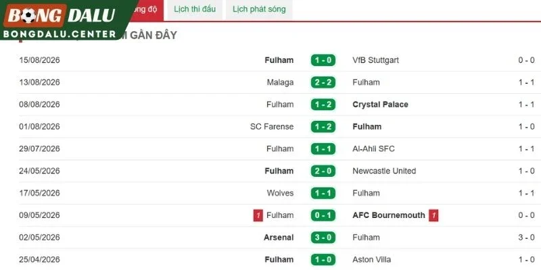Click the SC Farense team name

pos(272,127)
